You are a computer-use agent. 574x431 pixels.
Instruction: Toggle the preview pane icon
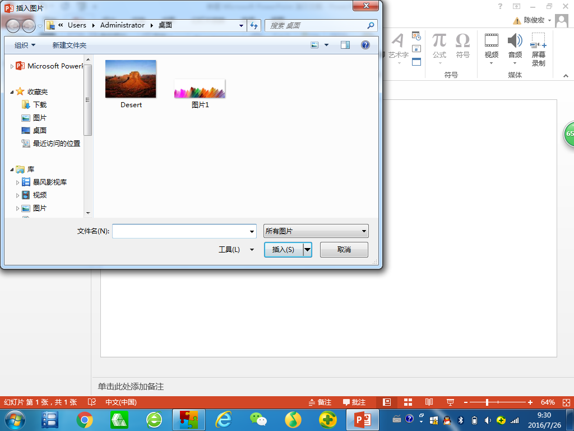(x=345, y=45)
